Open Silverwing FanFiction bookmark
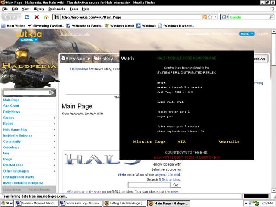This screenshot has width=276, height=207. point(46,26)
